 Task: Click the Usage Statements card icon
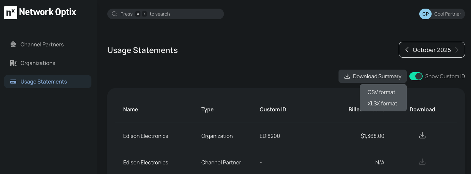[x=13, y=82]
